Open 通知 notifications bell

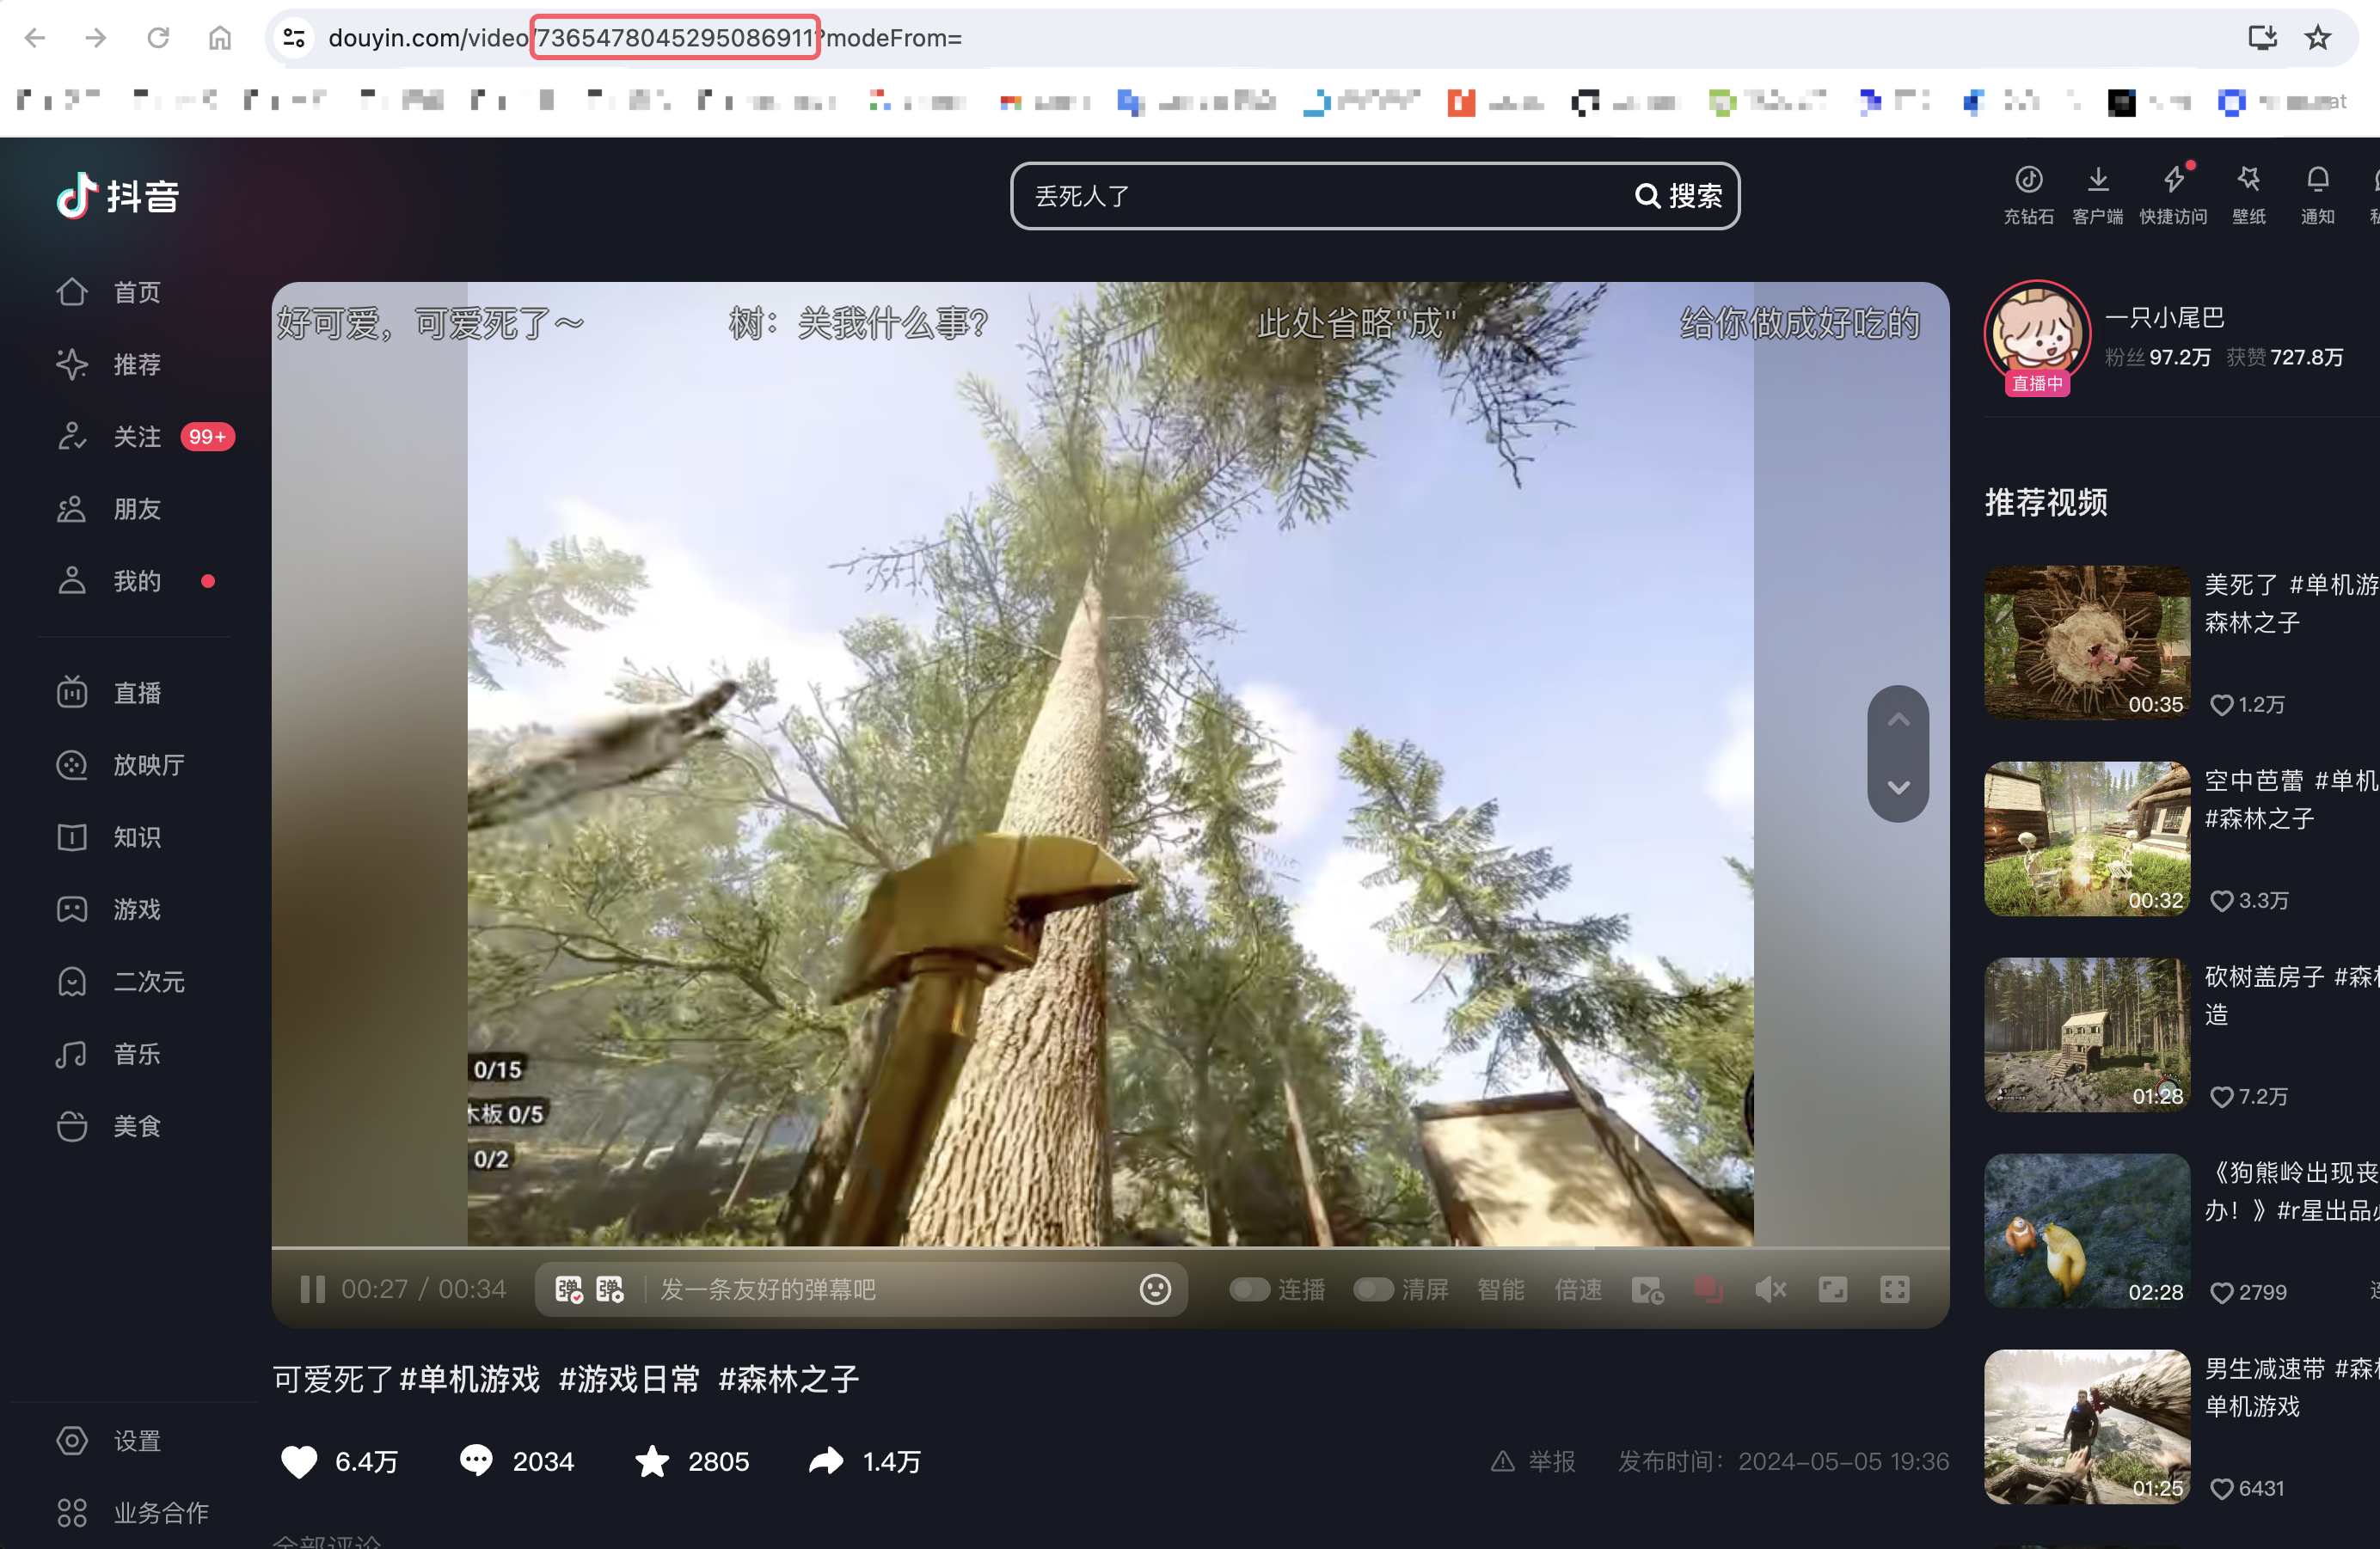(x=2317, y=195)
